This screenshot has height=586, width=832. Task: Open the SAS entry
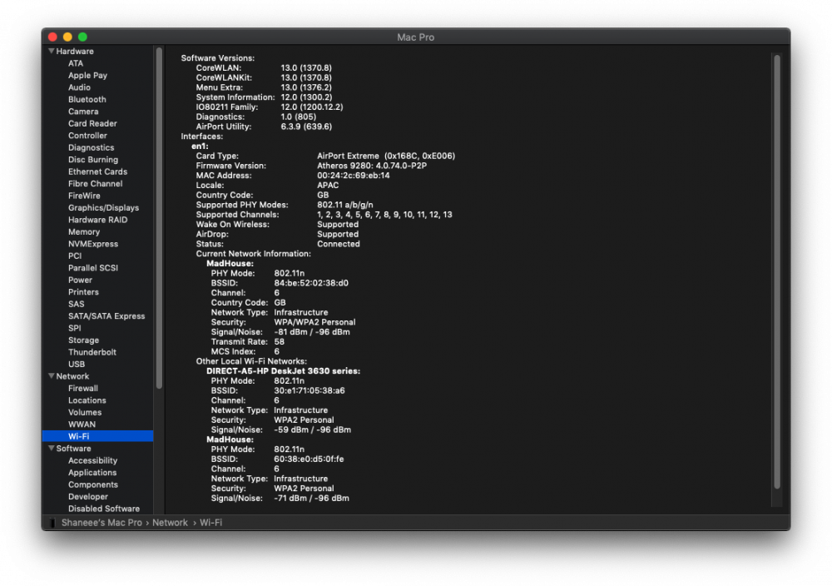(76, 304)
